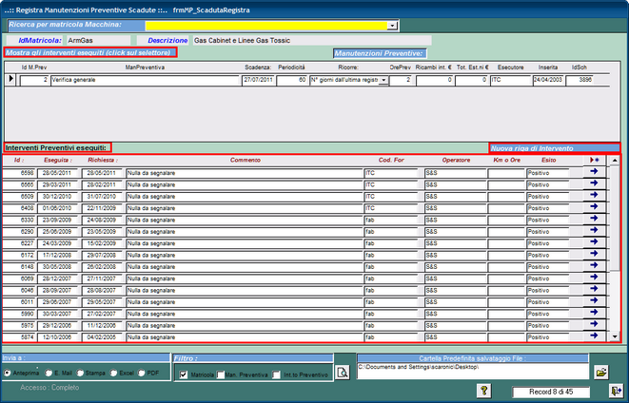Viewport: 629px width, 403px height.
Task: Click the yellow matricola search field
Action: [x=266, y=26]
